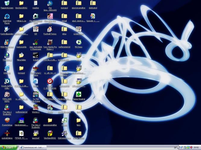Click the iTunesSetup installer icon
201x150 pixels.
pyautogui.click(x=7, y=120)
